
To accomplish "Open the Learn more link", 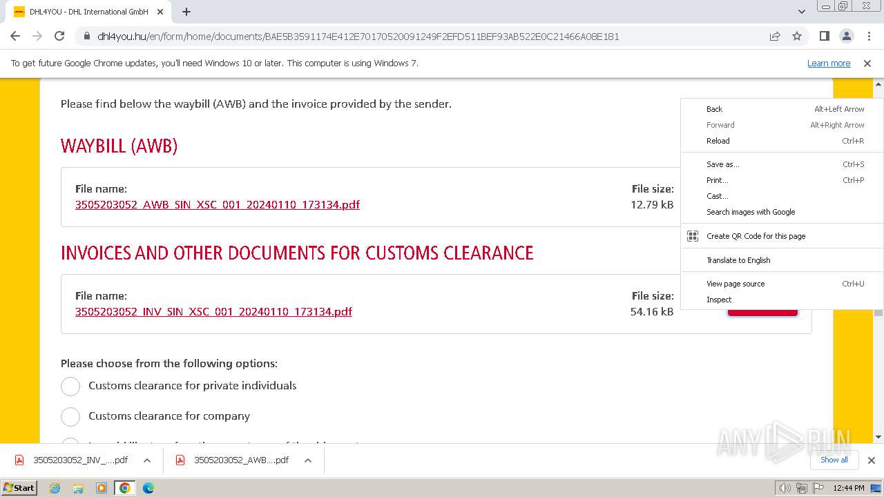I will click(829, 64).
